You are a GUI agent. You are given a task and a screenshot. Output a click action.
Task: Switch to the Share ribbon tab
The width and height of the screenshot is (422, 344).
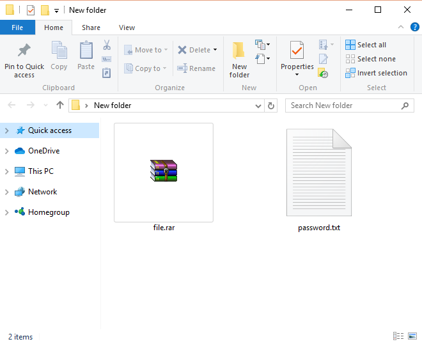click(91, 27)
